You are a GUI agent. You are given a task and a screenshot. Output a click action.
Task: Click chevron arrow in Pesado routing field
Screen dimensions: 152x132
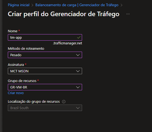78,55
